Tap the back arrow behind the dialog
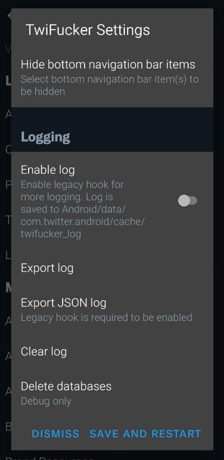The width and height of the screenshot is (224, 460). pyautogui.click(x=9, y=15)
